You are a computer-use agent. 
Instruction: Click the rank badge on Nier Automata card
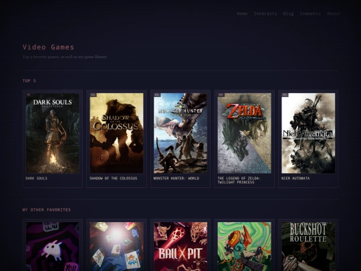click(x=285, y=95)
